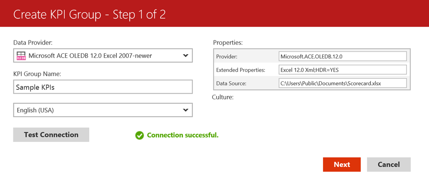Click the Create KPI Group title header
The height and width of the screenshot is (186, 429).
pos(90,14)
